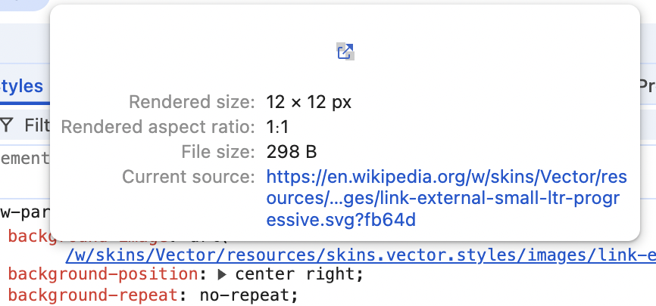Open the /w/skins/Vector/resources stylesheet URL
This screenshot has width=656, height=306.
[361, 255]
